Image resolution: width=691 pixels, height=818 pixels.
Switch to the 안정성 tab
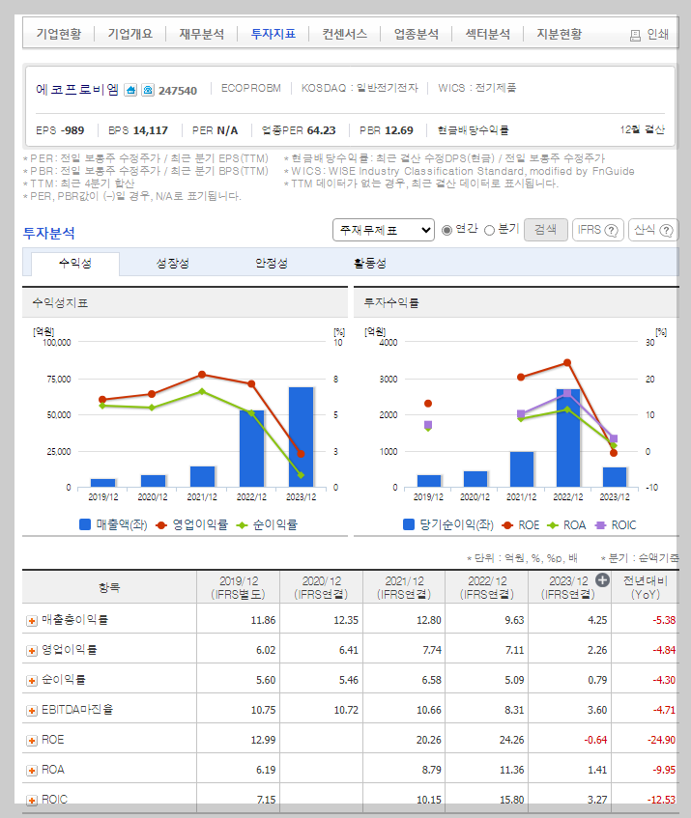point(272,264)
